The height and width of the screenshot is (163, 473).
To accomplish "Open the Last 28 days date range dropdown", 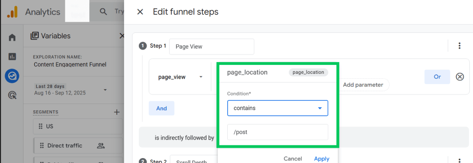I will point(70,90).
